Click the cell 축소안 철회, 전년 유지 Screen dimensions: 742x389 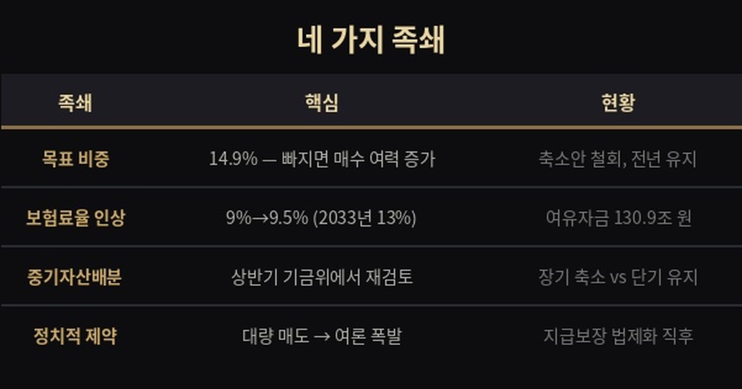point(618,159)
